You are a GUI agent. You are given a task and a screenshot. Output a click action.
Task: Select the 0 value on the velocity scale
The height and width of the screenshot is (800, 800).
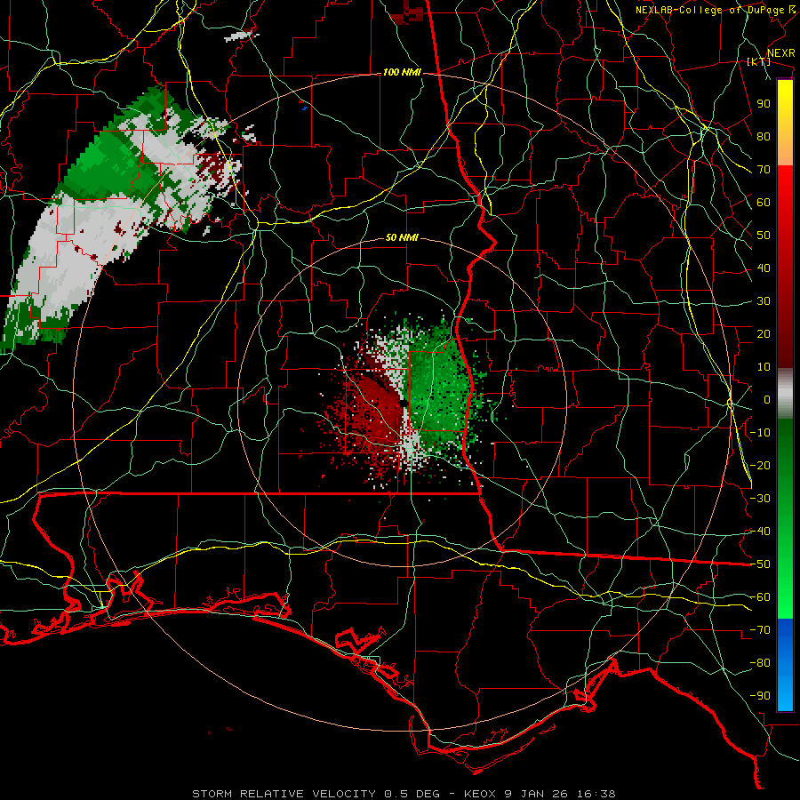(767, 400)
